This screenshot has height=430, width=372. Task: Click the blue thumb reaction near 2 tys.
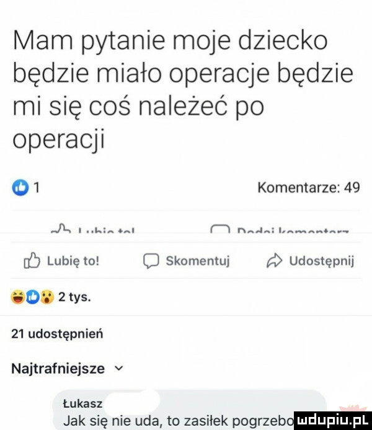29,295
